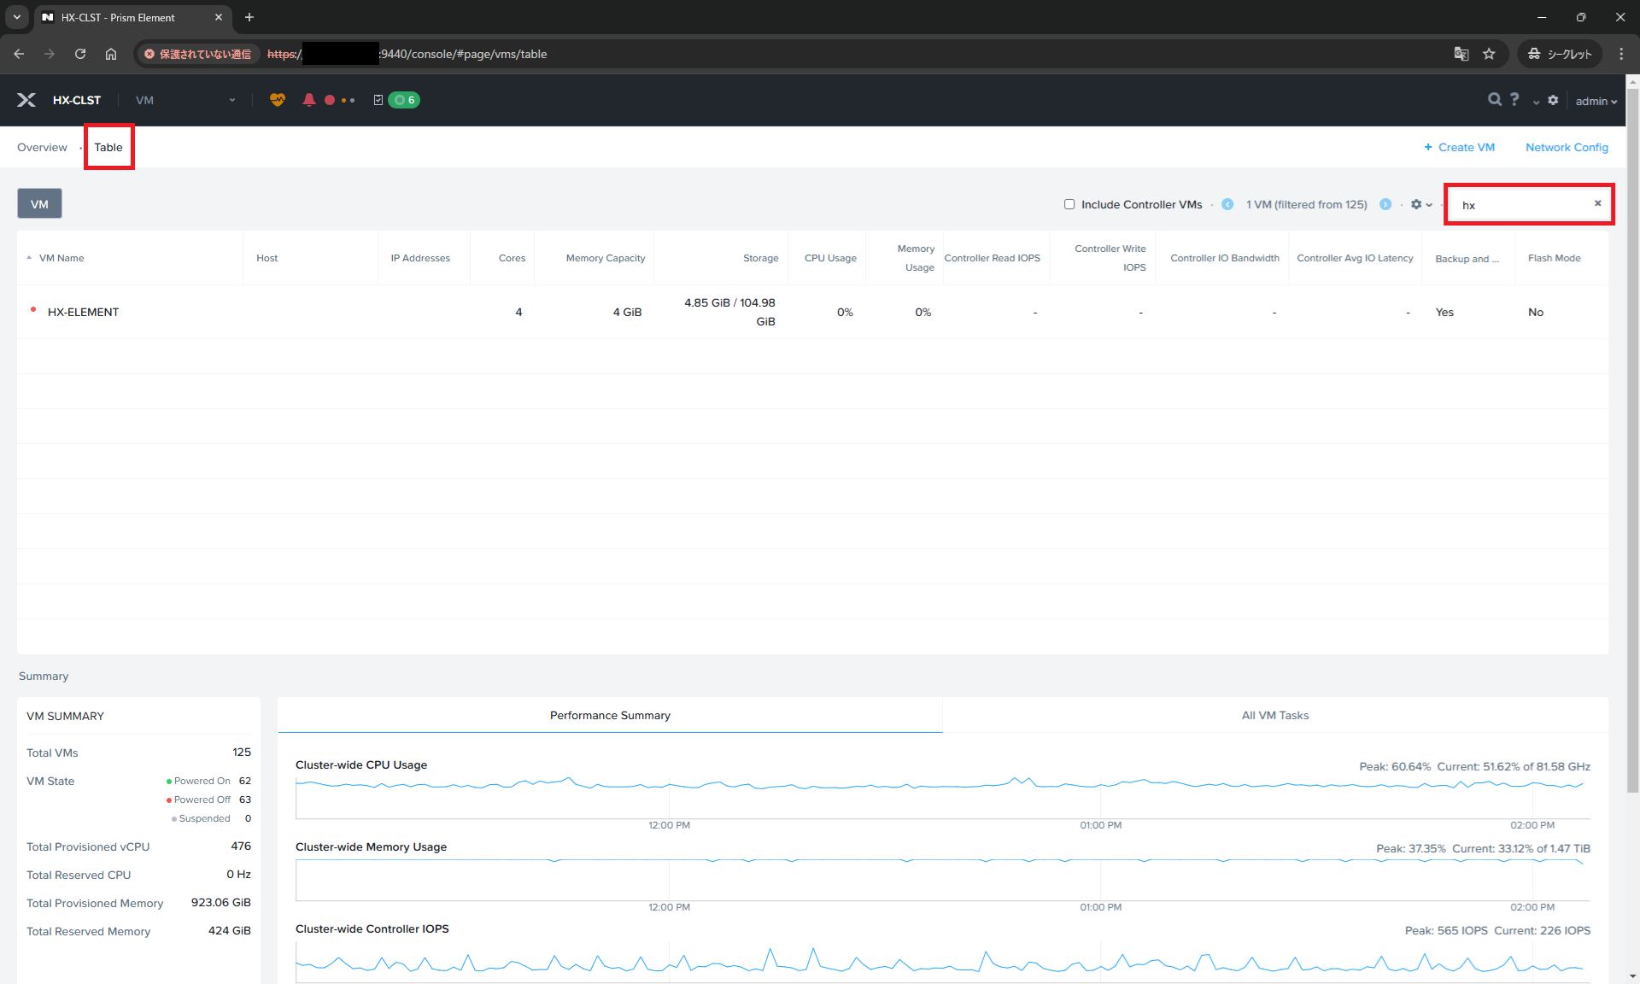Close the HX-CLST Prism Element tab
This screenshot has height=984, width=1640.
click(219, 17)
